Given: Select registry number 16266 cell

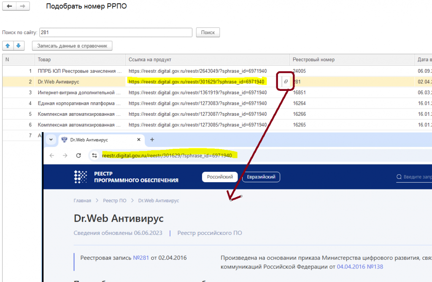Looking at the screenshot, I should tap(352, 114).
